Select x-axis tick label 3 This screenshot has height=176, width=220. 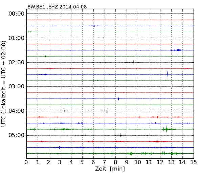pos(60,162)
